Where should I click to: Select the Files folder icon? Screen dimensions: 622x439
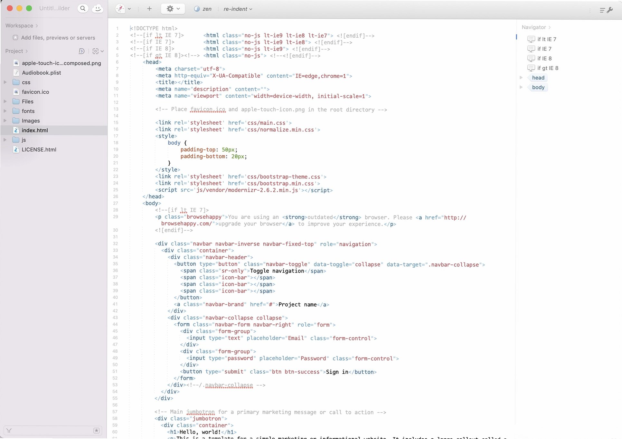(16, 101)
